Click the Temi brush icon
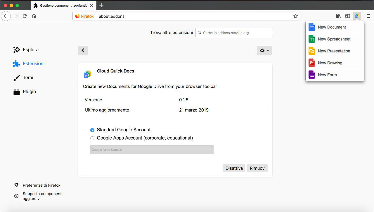Image resolution: width=374 pixels, height=212 pixels. (x=17, y=78)
